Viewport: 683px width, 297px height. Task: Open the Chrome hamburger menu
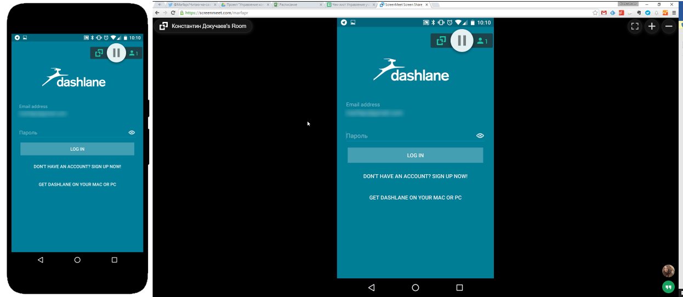pos(674,13)
